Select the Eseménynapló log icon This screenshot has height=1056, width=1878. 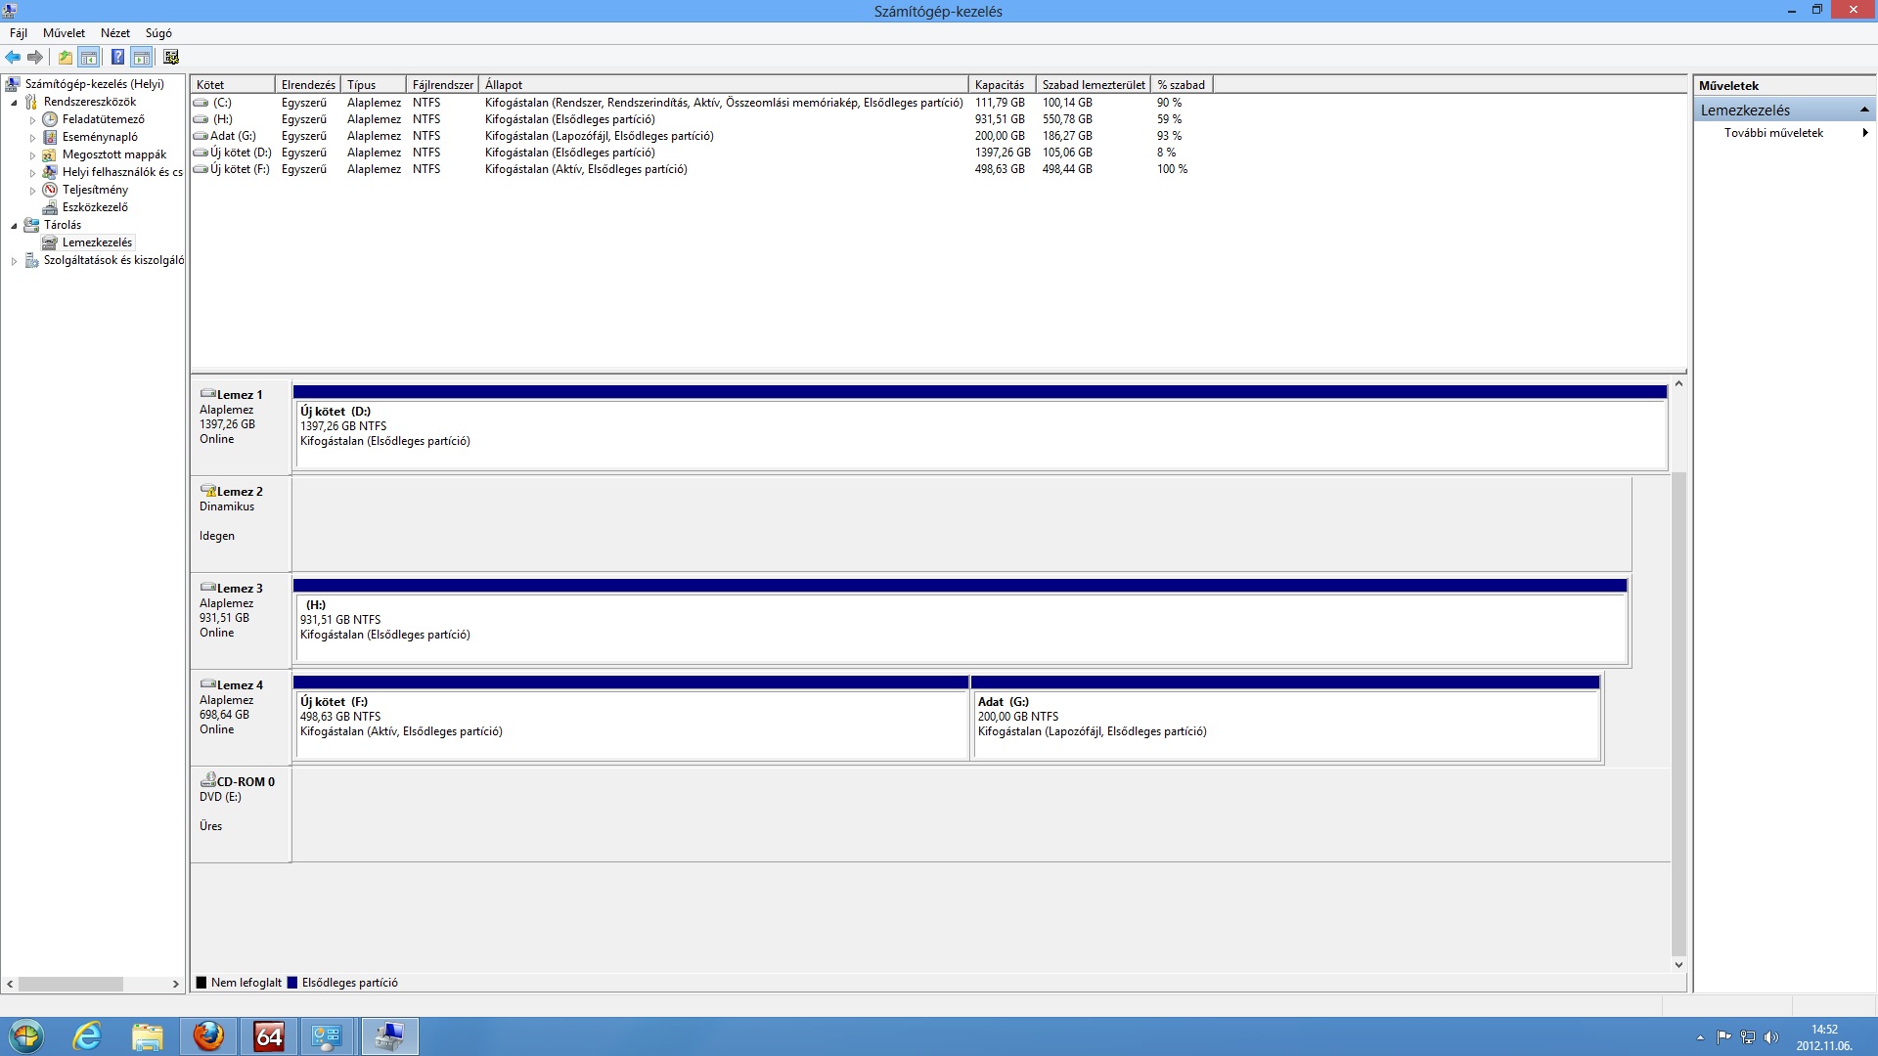(50, 137)
